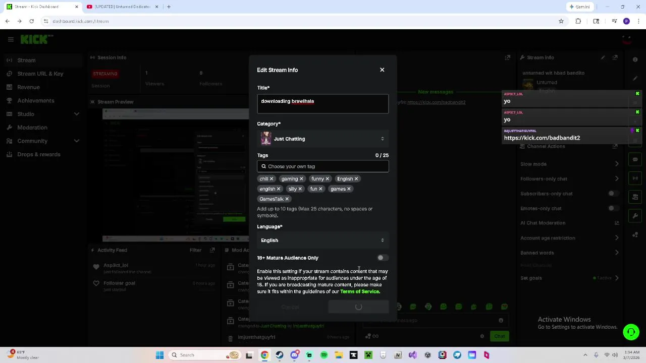Open Chrome extensions puzzle icon

[578, 21]
